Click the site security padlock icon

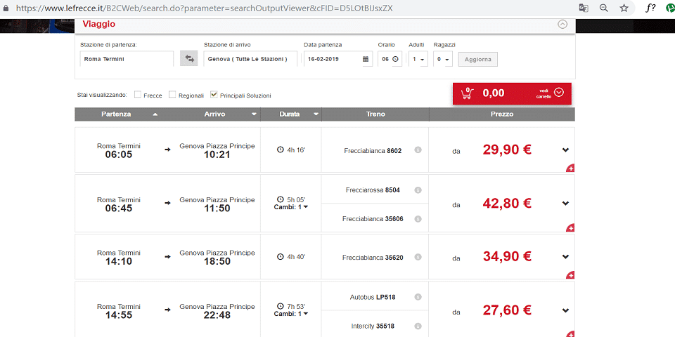tap(6, 8)
